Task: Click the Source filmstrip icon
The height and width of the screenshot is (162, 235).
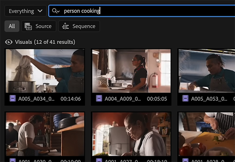Action: coord(28,26)
